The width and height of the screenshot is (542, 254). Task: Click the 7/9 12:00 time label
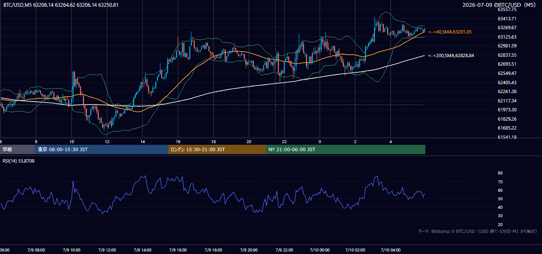point(107,250)
